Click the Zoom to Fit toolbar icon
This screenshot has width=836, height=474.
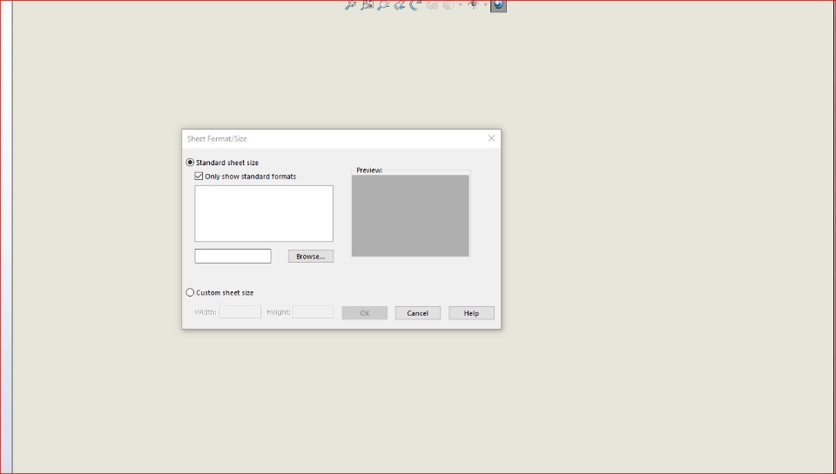[350, 5]
